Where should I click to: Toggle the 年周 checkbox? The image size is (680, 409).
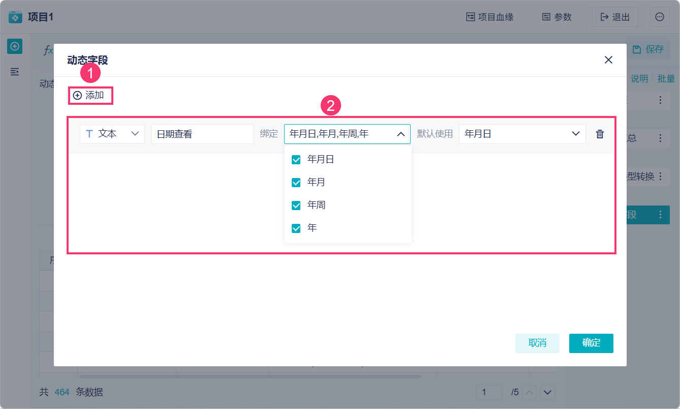[296, 206]
